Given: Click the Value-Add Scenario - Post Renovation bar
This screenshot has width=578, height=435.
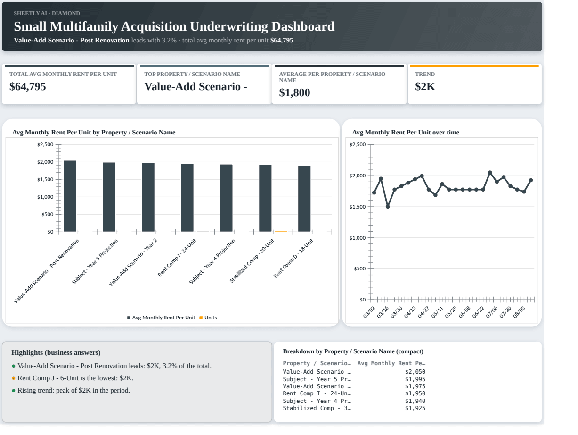Looking at the screenshot, I should click(x=70, y=196).
